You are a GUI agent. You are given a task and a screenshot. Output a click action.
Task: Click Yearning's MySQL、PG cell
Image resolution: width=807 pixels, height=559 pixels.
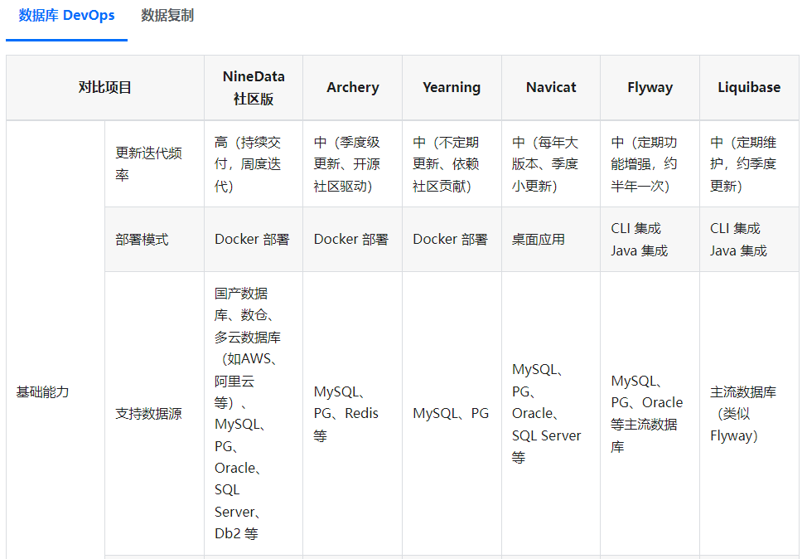(x=452, y=414)
